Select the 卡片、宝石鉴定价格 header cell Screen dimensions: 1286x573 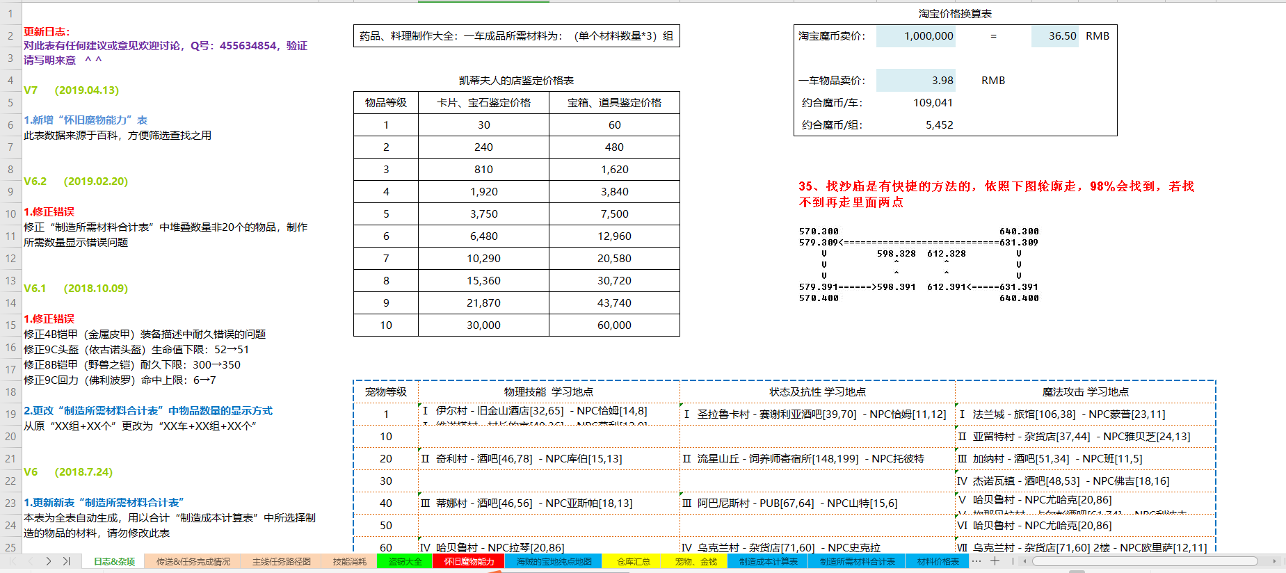tap(483, 103)
